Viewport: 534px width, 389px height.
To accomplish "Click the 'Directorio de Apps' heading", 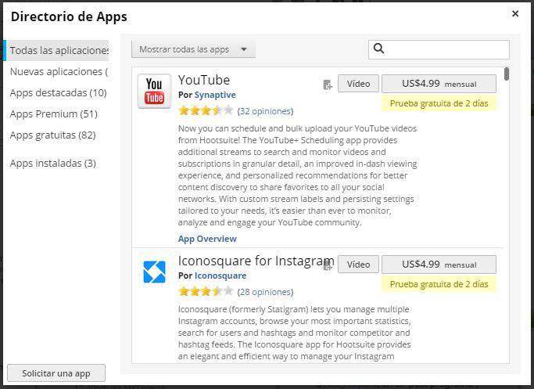I will [69, 16].
